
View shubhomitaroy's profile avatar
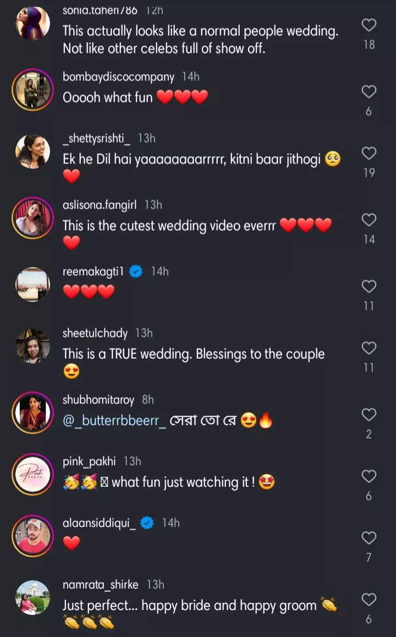(33, 413)
